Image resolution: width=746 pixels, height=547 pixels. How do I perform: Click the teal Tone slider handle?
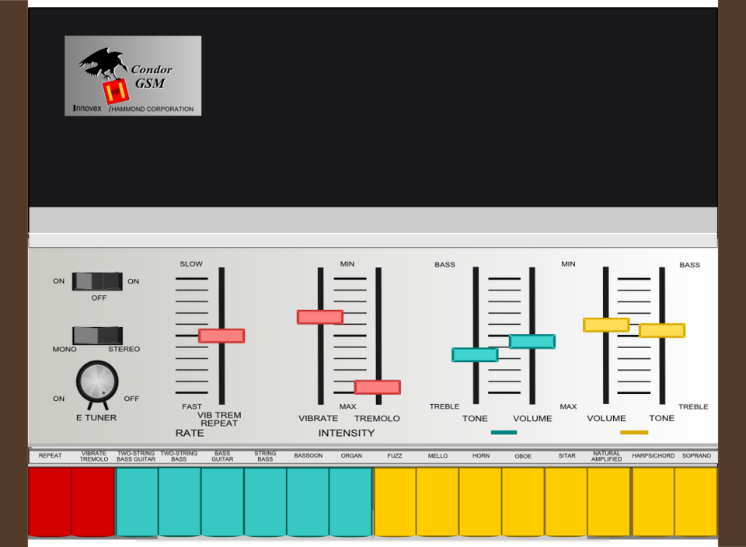tap(475, 355)
